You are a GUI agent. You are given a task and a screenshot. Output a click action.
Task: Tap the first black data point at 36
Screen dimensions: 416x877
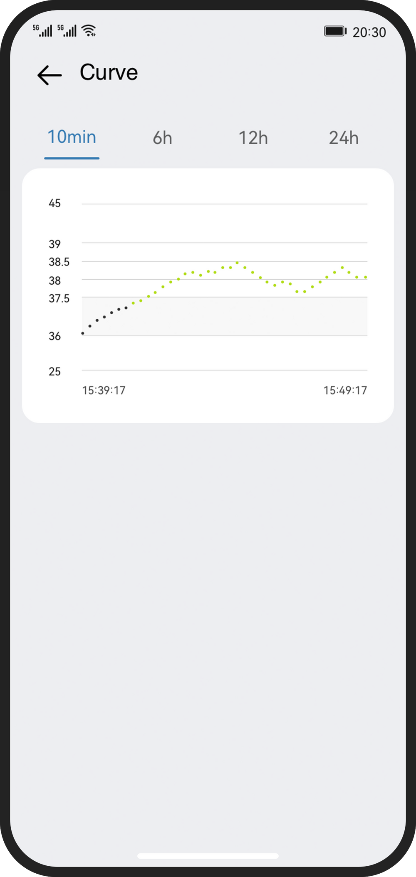[x=83, y=333]
